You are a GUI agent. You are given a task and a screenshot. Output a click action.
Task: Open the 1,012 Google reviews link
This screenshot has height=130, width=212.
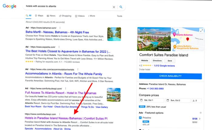tap(164, 66)
